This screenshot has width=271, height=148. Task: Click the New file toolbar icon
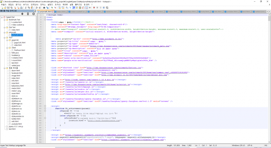2,8
